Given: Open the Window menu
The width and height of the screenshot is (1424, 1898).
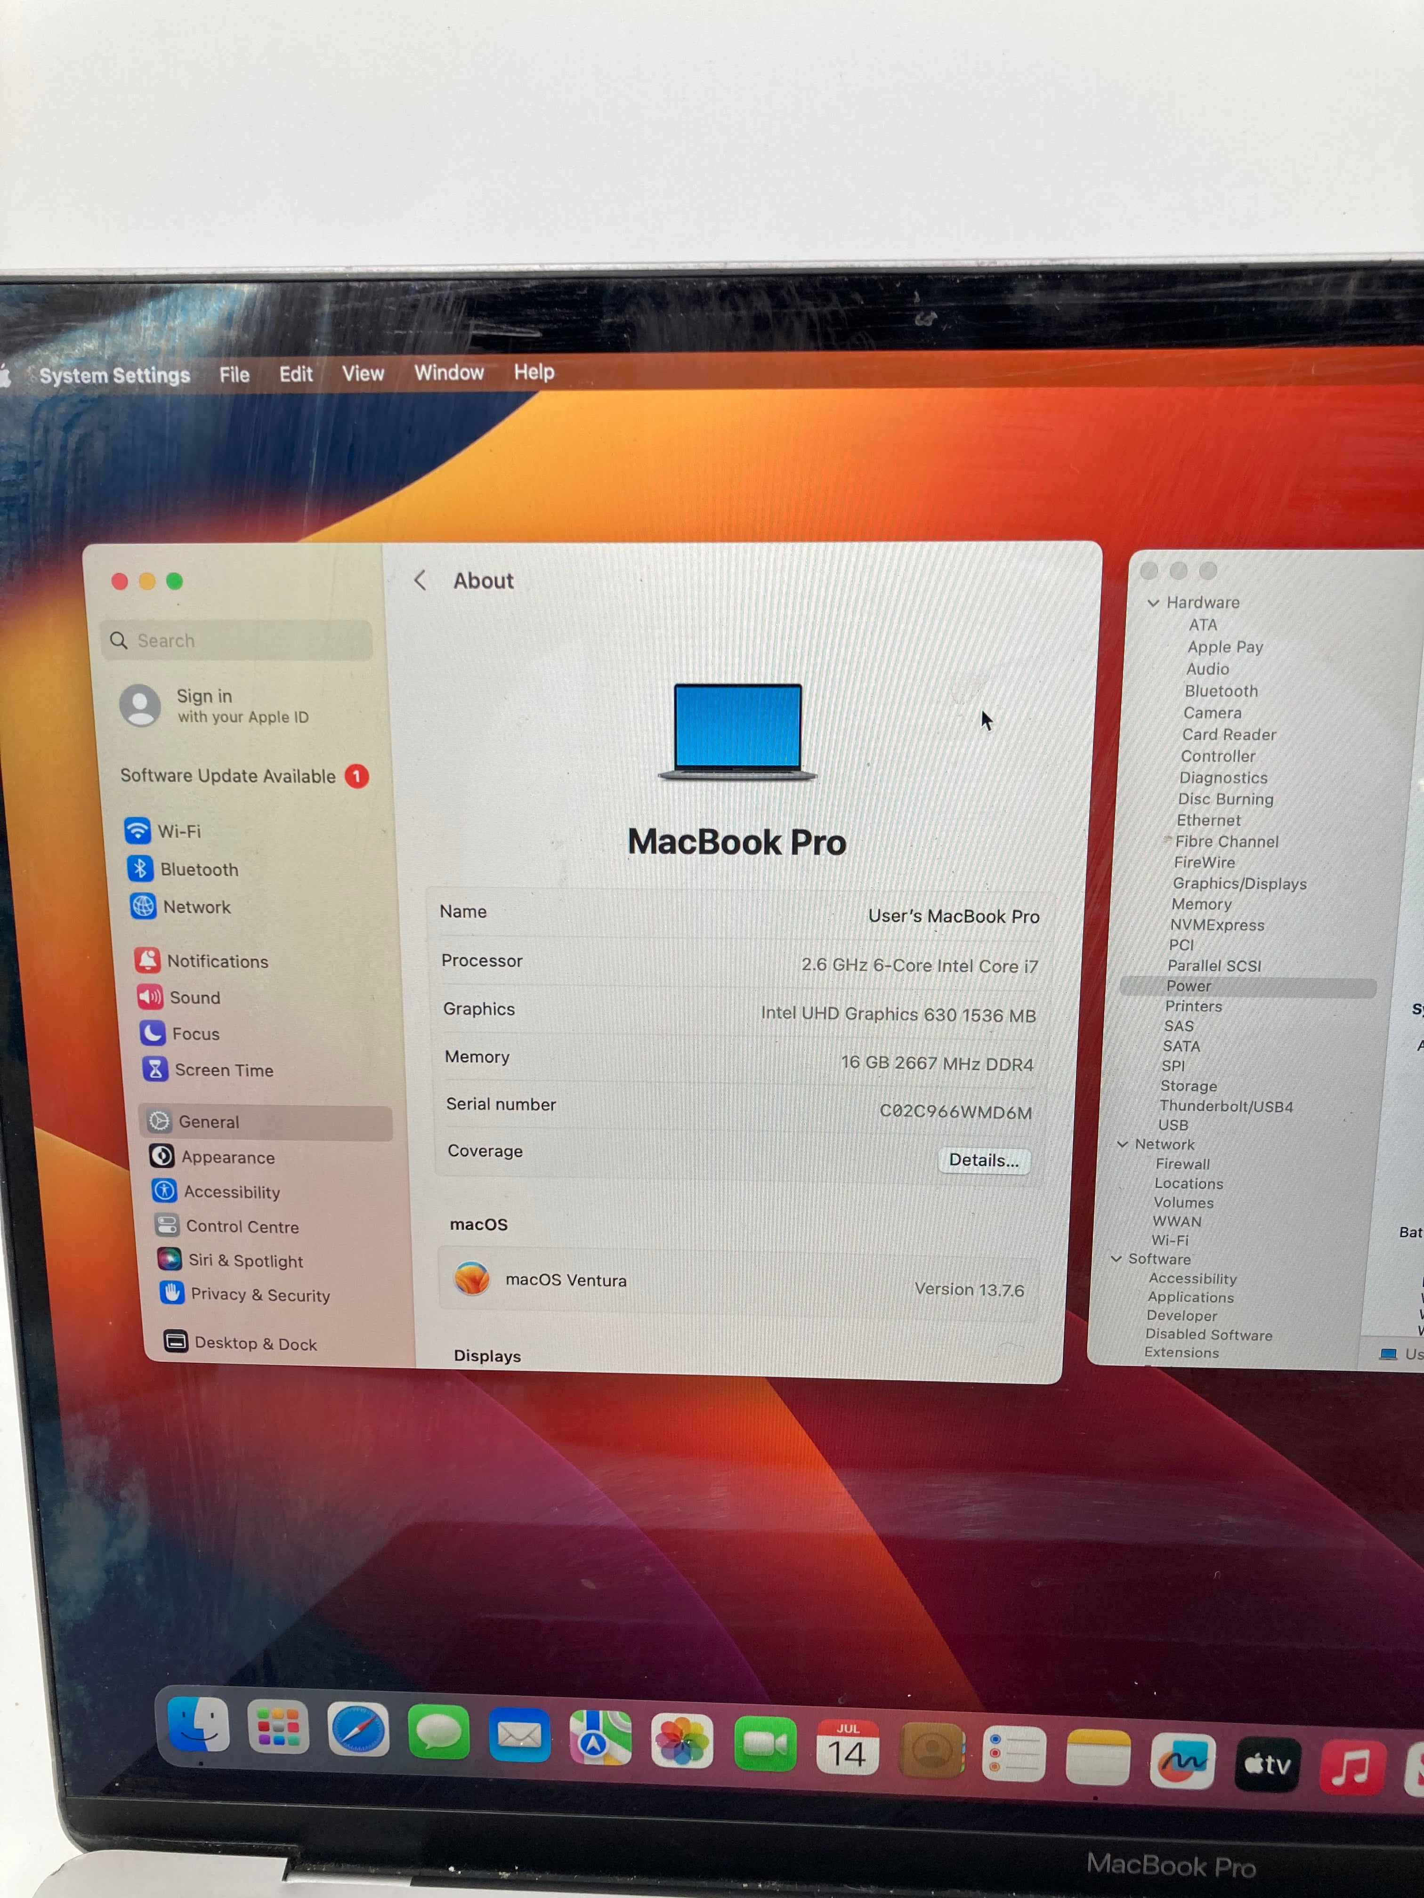Looking at the screenshot, I should pyautogui.click(x=449, y=372).
